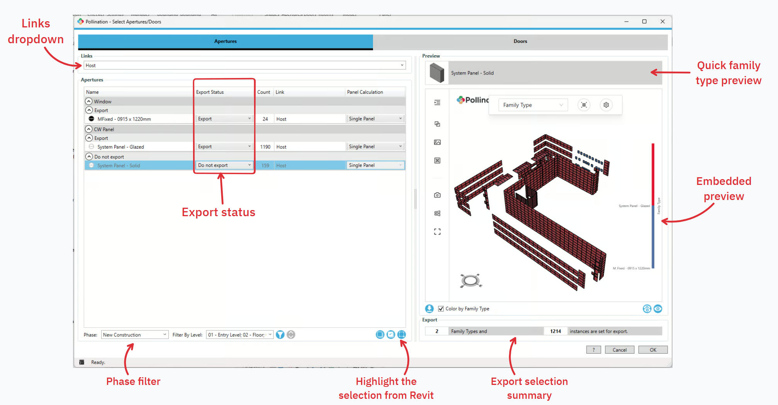
Task: Click the OK button
Action: pyautogui.click(x=653, y=350)
